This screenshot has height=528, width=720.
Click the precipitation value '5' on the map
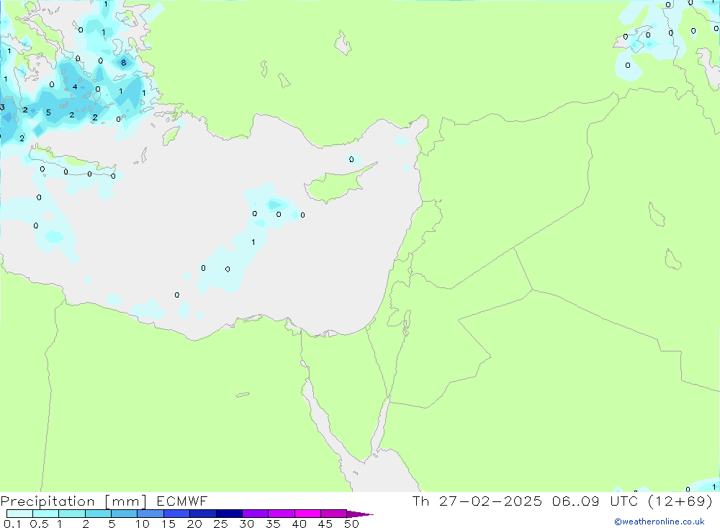48,112
